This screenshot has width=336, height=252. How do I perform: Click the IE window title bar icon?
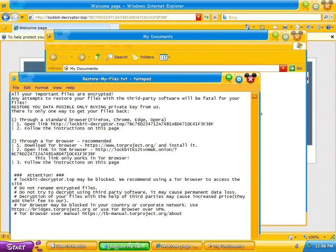tap(4, 6)
